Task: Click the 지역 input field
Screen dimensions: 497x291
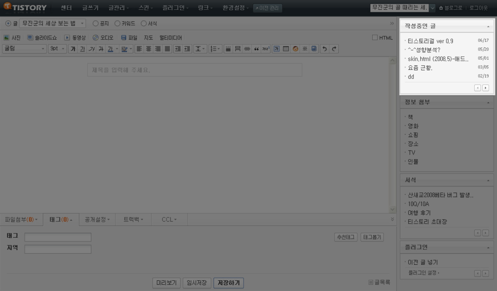Action: (x=58, y=249)
